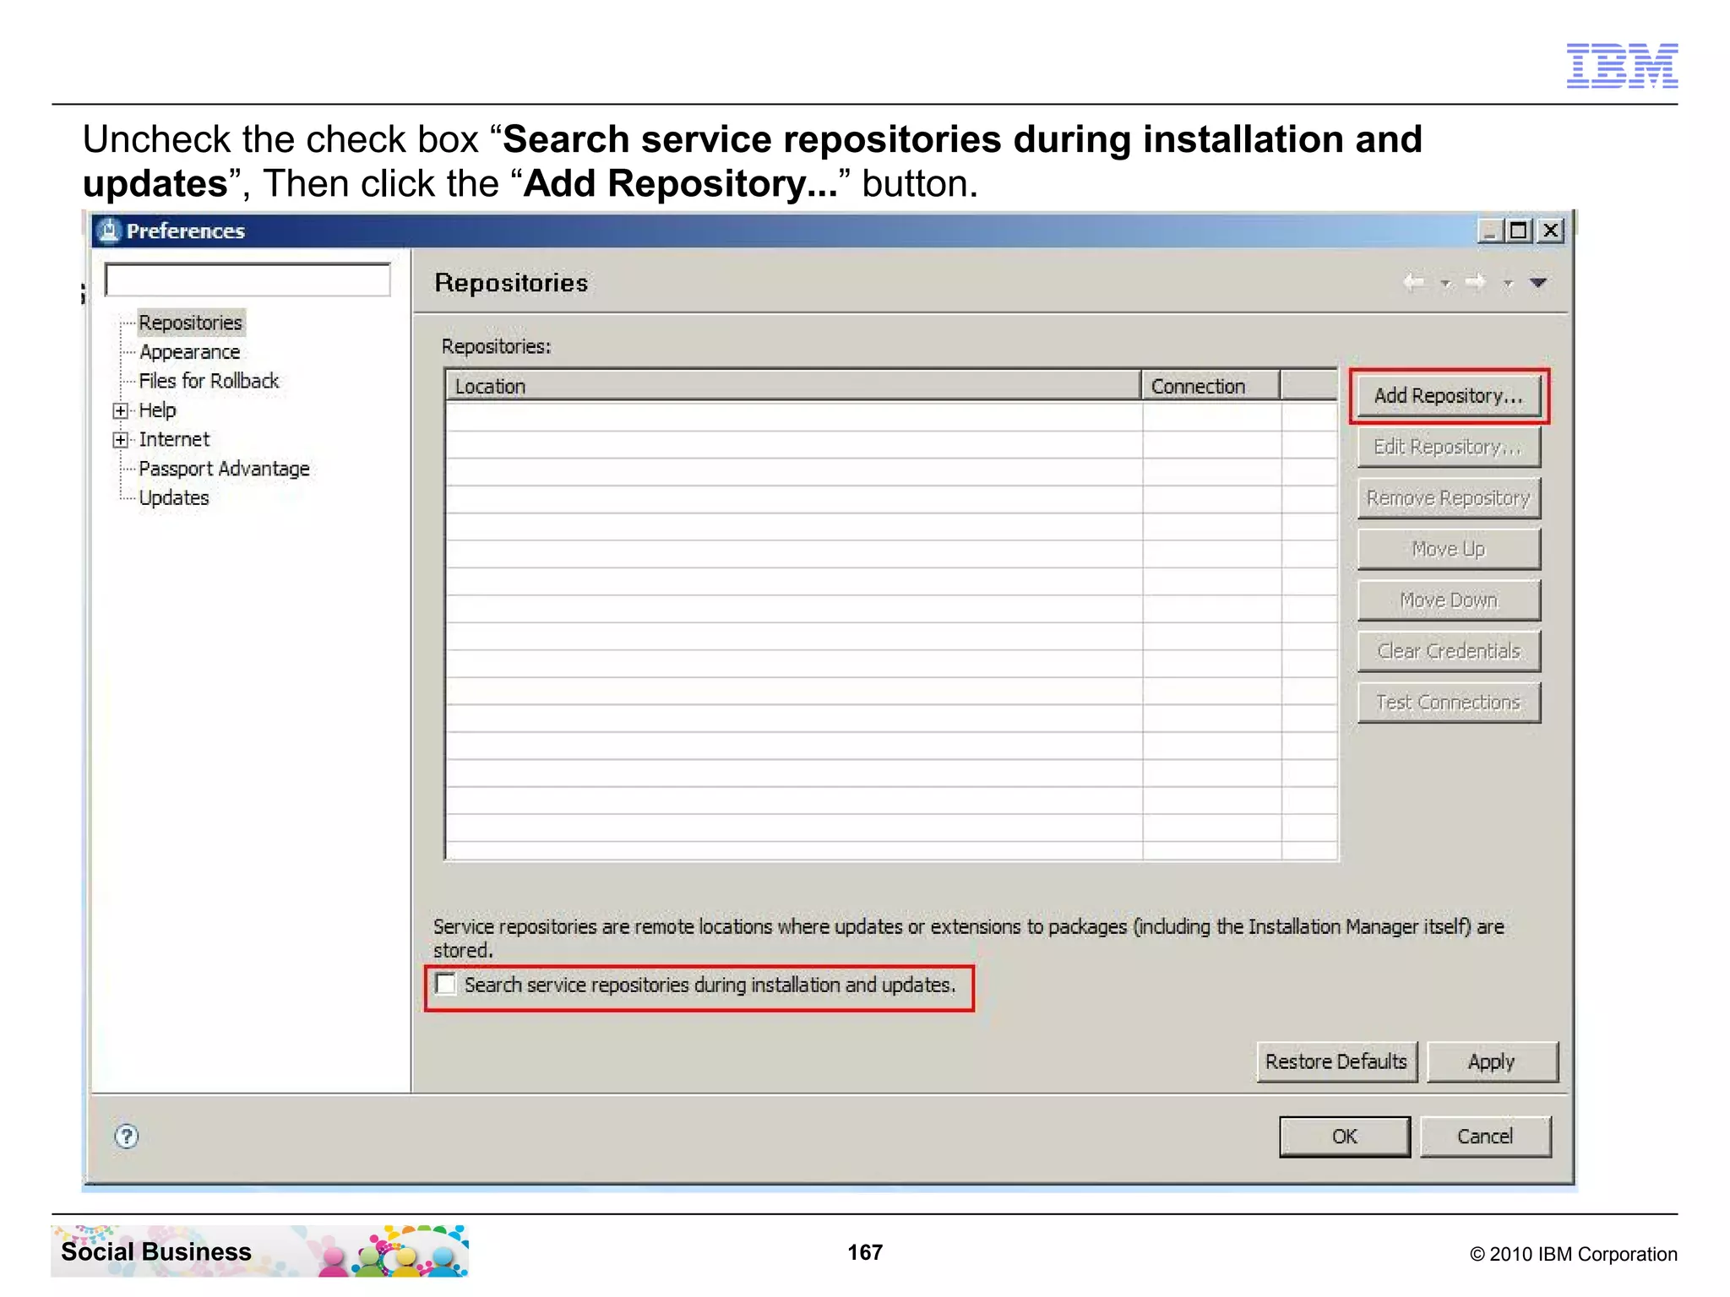Open the forward history dropdown arrow
Screen dimensions: 1730x1297
[1508, 284]
